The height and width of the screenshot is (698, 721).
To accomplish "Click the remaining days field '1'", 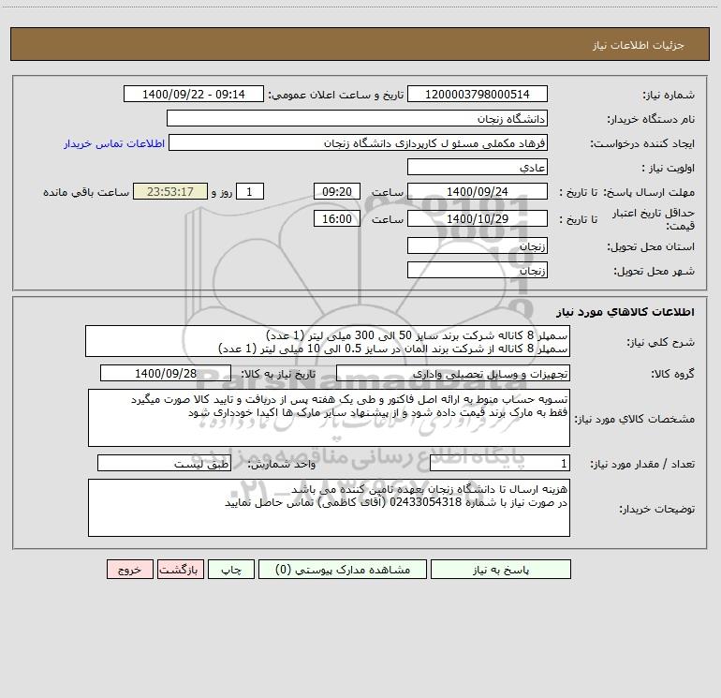I will [250, 191].
